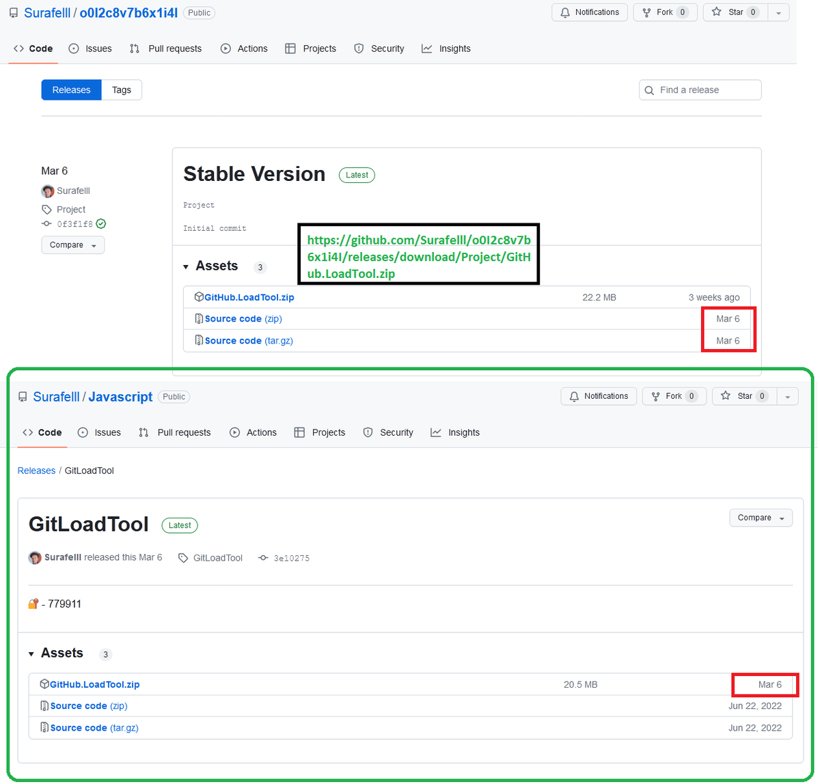
Task: Download Source code (zip) dated Jun 22, 2022
Action: click(x=89, y=706)
